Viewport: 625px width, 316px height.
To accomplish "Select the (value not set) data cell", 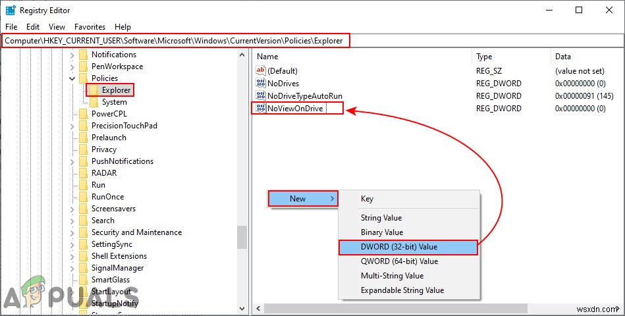I will coord(580,71).
